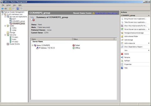The width and height of the screenshot is (151, 106).
Task: Open the Action menu
Action: 8,5
